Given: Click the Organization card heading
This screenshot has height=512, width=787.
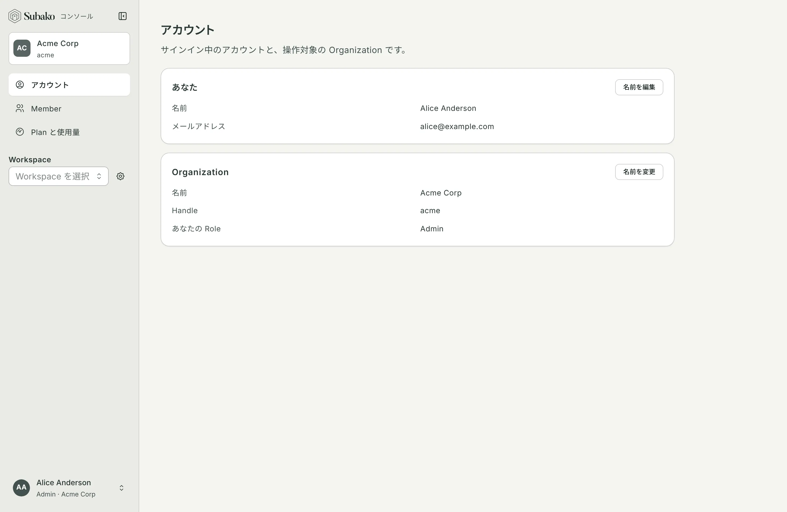Looking at the screenshot, I should [x=200, y=172].
